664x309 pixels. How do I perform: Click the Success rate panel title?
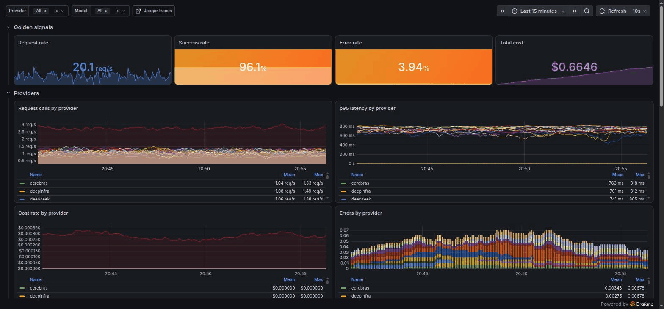pos(194,43)
